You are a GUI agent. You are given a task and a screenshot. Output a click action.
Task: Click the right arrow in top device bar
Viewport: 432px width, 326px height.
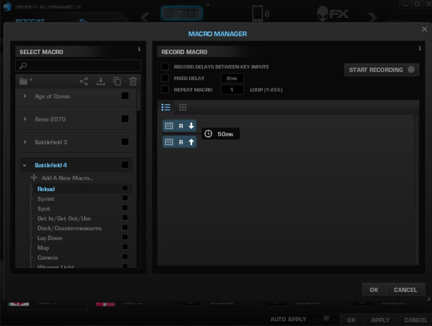(372, 17)
